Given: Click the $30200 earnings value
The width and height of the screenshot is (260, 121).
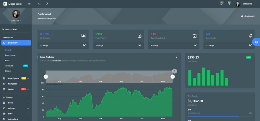Looking at the screenshot, I should [x=45, y=34].
